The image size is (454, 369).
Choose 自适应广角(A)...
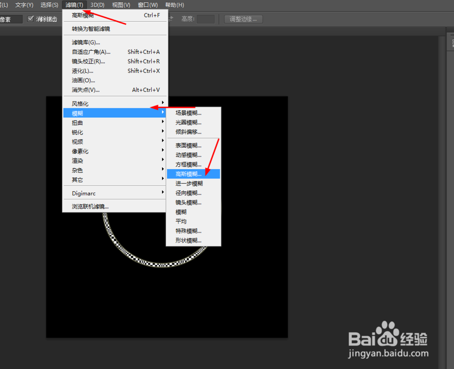[115, 52]
